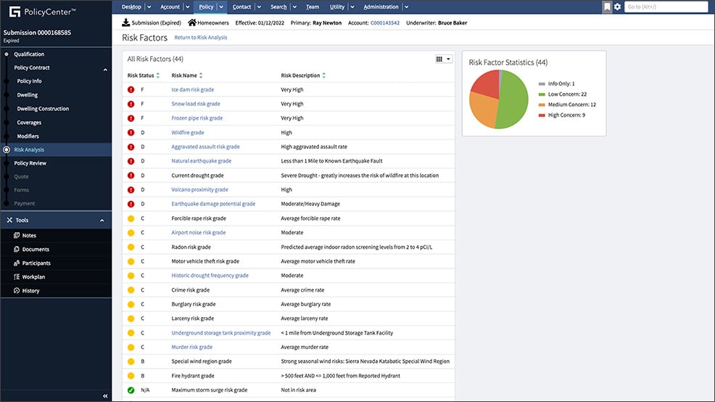Select Policy Review in the sidebar
715x402 pixels.
[x=30, y=163]
